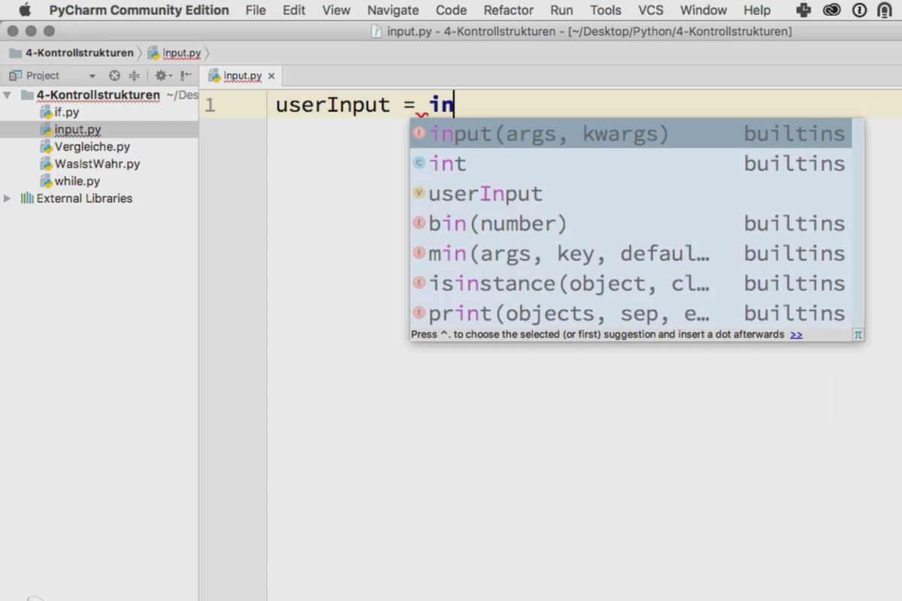The height and width of the screenshot is (601, 902).
Task: Select while.py in project tree
Action: [77, 181]
